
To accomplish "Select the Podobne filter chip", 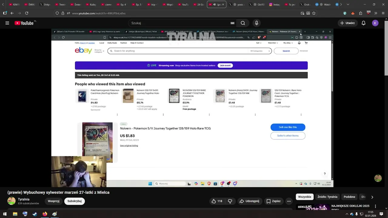I will (349, 197).
